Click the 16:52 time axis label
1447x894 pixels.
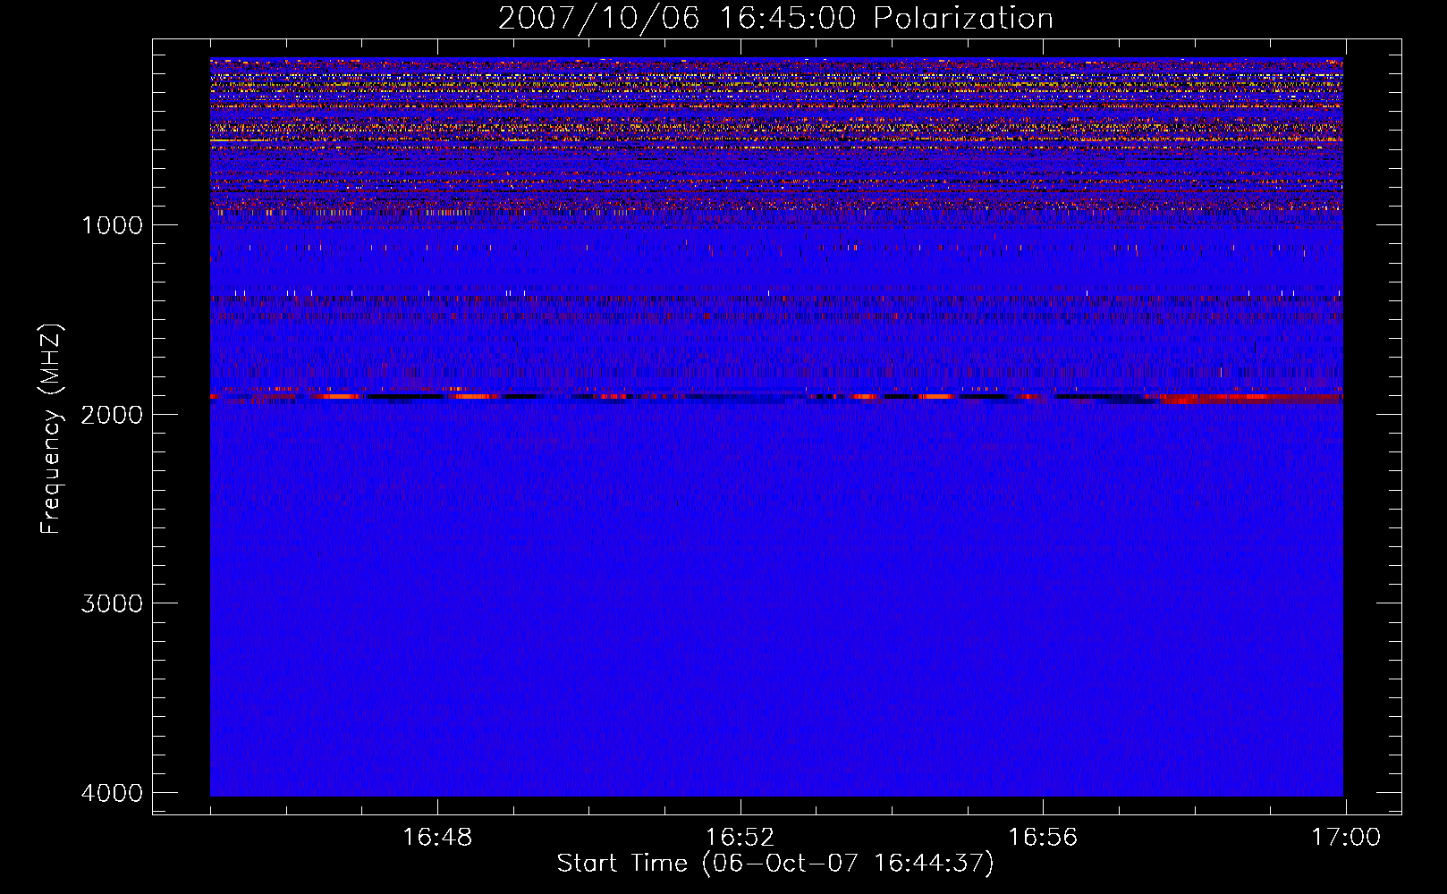click(x=740, y=838)
